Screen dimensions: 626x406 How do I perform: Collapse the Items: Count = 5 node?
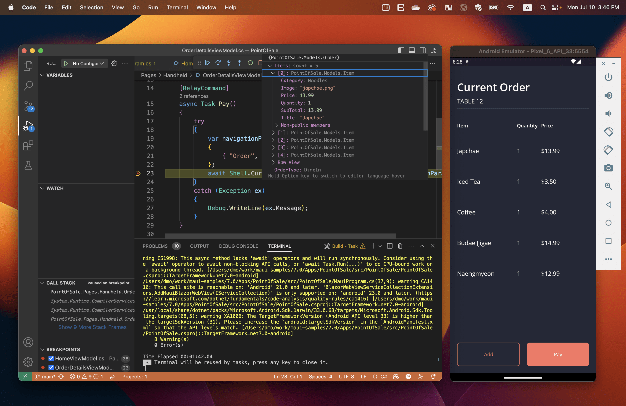pos(270,66)
